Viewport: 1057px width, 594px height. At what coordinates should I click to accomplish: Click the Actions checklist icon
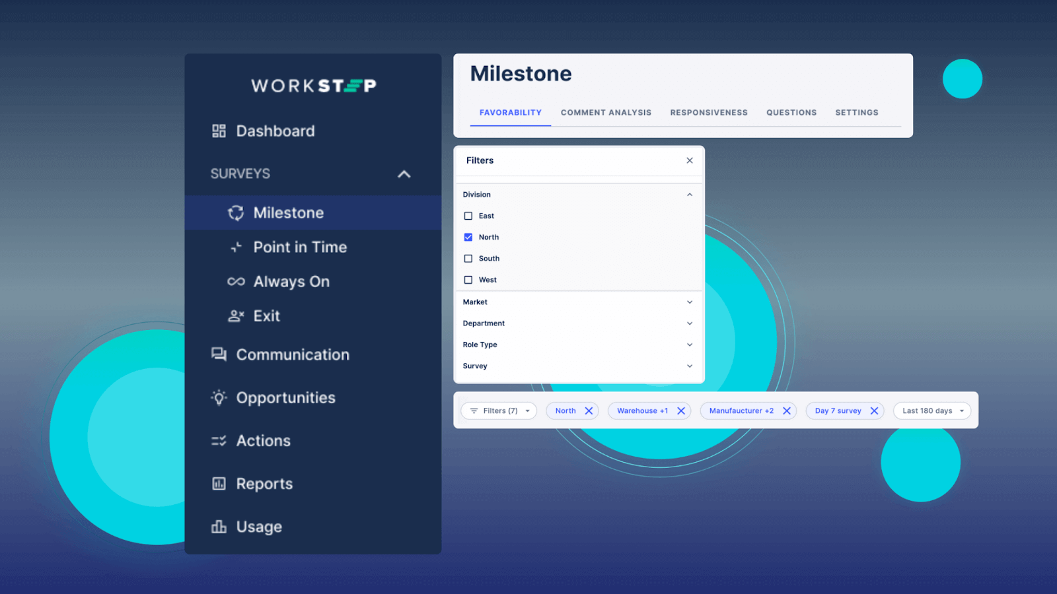click(219, 441)
